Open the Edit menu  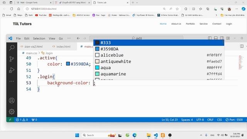[27, 39]
